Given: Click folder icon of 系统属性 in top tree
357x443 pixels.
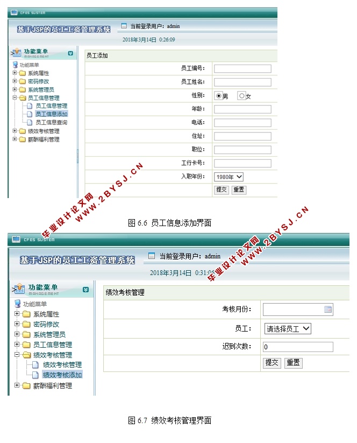Looking at the screenshot, I should [23, 73].
